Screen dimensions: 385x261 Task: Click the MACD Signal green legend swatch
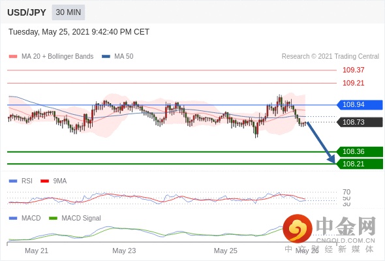pyautogui.click(x=53, y=219)
